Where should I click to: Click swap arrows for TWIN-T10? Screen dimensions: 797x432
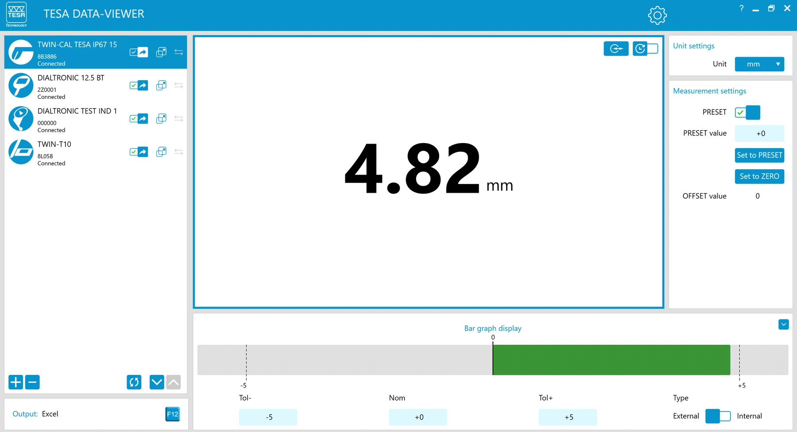coord(178,152)
